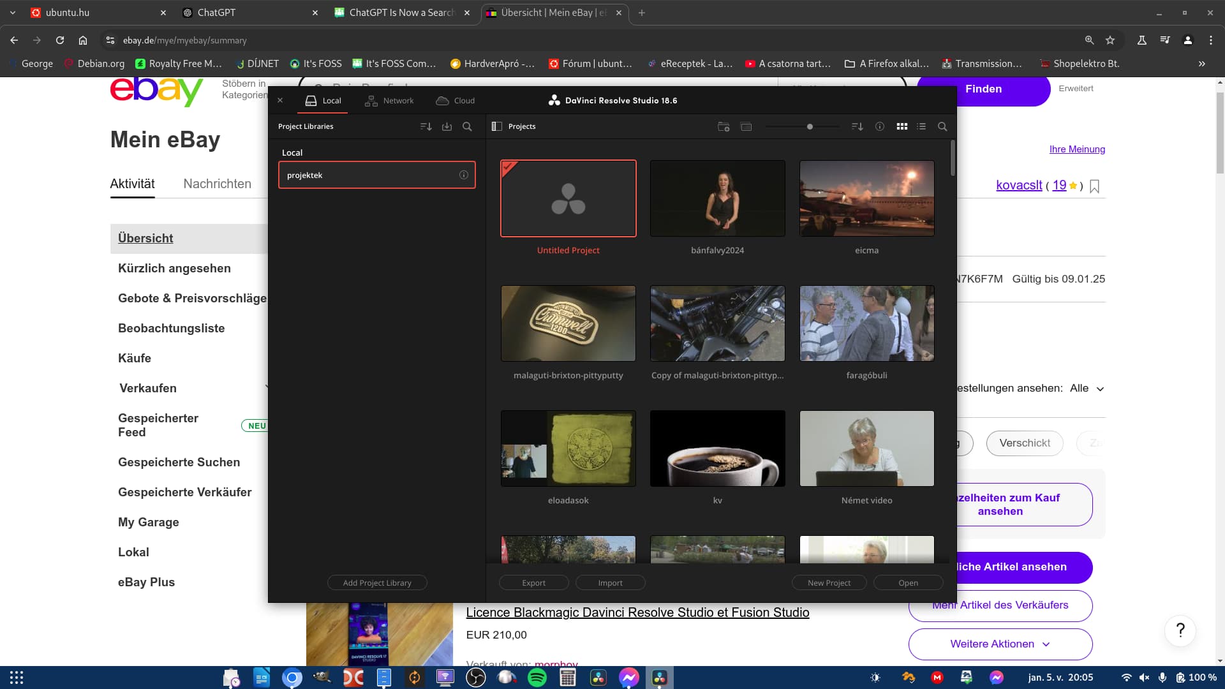Go to browser home page
Viewport: 1225px width, 689px height.
coord(83,40)
